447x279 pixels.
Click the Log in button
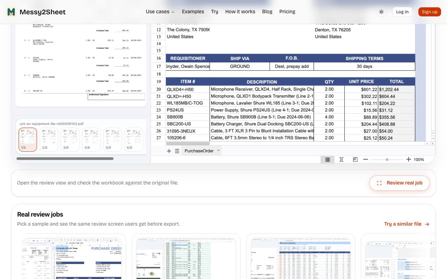[x=402, y=12]
